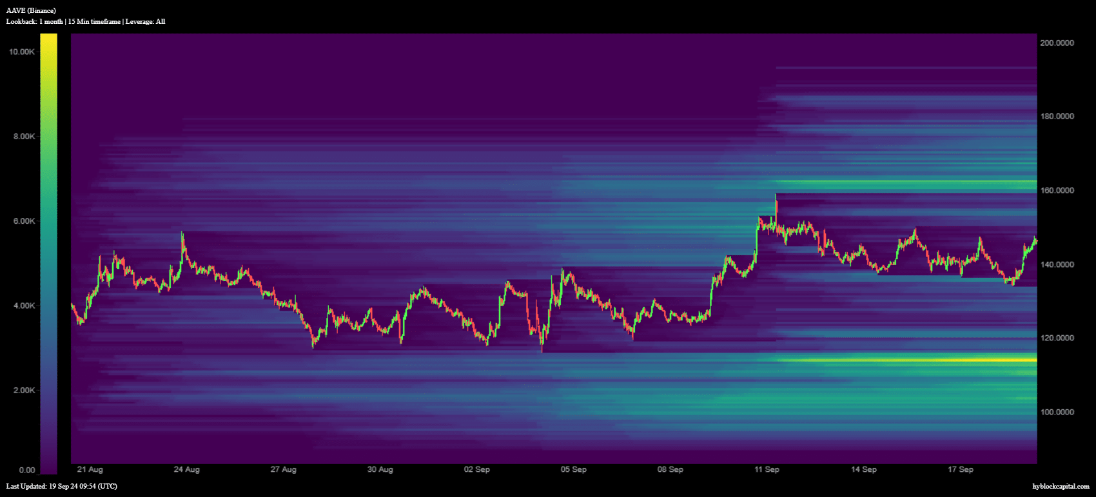Click the 100.0000 price axis label
Image resolution: width=1096 pixels, height=497 pixels.
1057,412
